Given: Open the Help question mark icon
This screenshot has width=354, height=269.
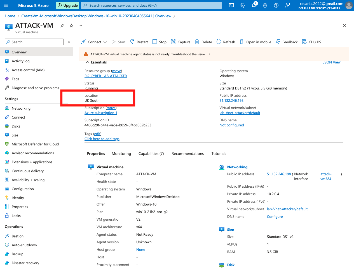Looking at the screenshot, I should click(276, 5).
